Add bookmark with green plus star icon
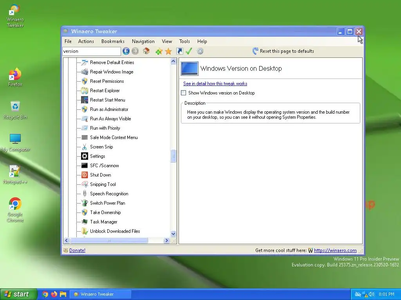The height and width of the screenshot is (300, 401). click(x=159, y=51)
